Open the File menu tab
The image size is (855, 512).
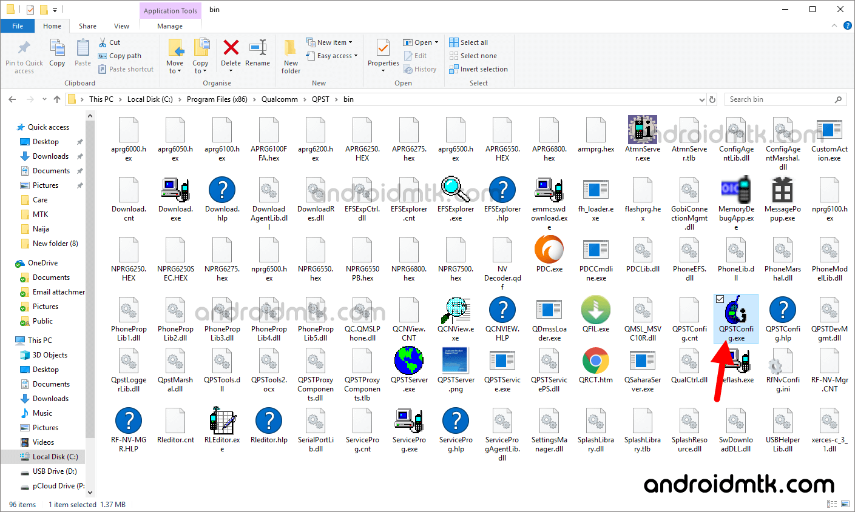pos(18,26)
